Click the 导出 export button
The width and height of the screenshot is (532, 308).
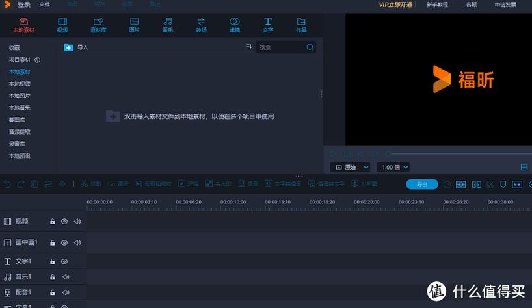[421, 185]
